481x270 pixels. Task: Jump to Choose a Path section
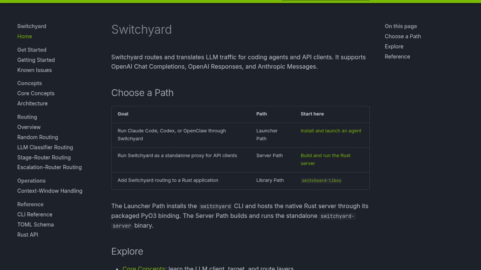coord(403,36)
